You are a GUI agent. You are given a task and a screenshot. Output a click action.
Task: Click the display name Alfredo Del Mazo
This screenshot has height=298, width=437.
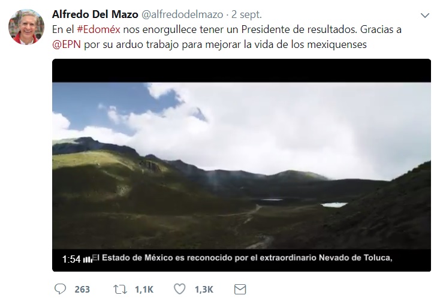pyautogui.click(x=95, y=14)
